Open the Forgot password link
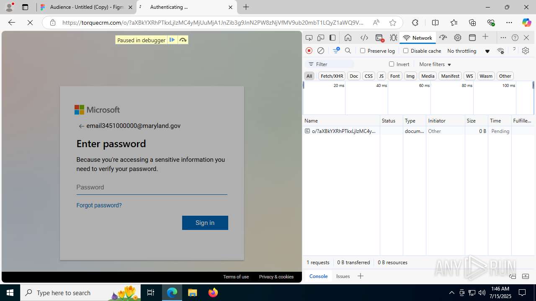 [x=99, y=205]
